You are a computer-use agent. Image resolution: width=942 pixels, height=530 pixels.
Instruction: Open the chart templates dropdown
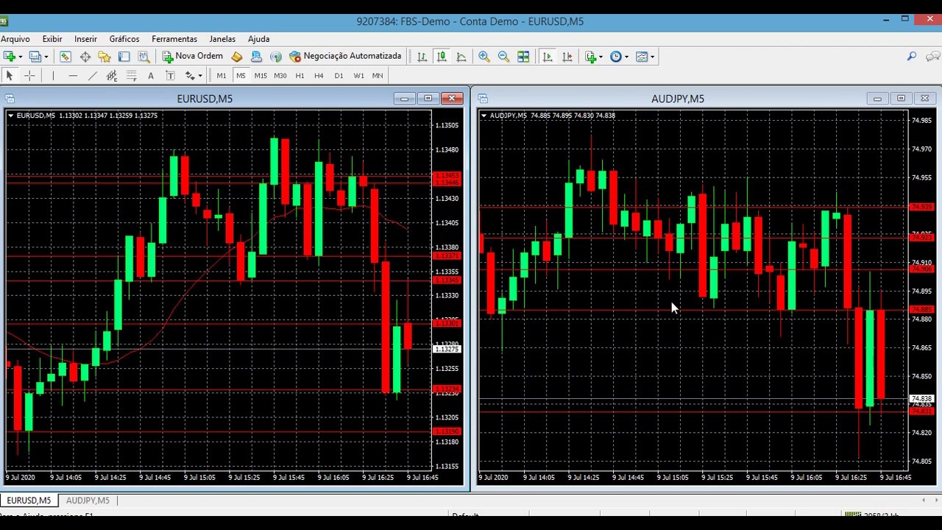tap(652, 57)
